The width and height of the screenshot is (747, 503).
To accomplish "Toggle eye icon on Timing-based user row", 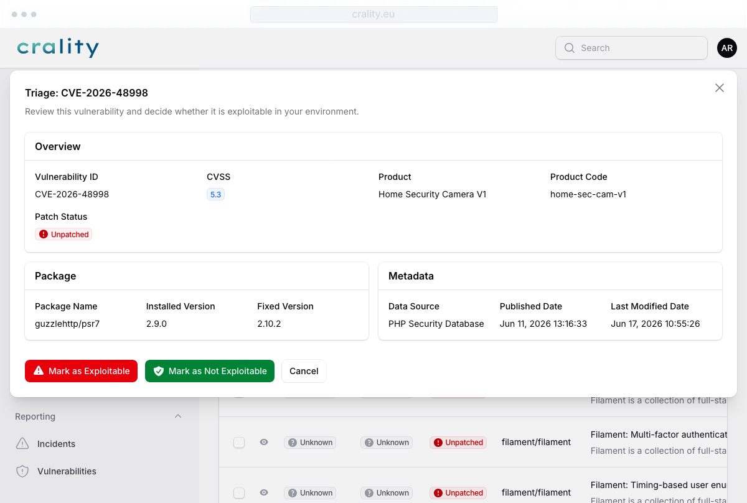I will (264, 492).
